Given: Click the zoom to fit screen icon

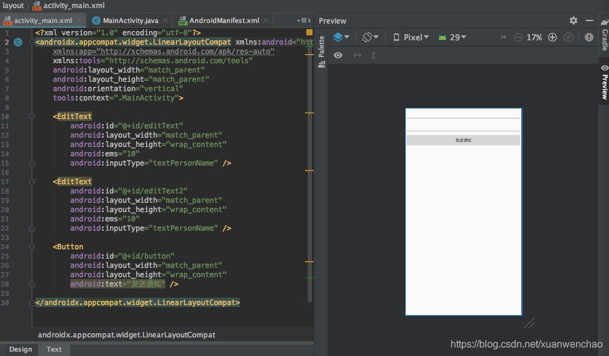Looking at the screenshot, I should point(568,37).
